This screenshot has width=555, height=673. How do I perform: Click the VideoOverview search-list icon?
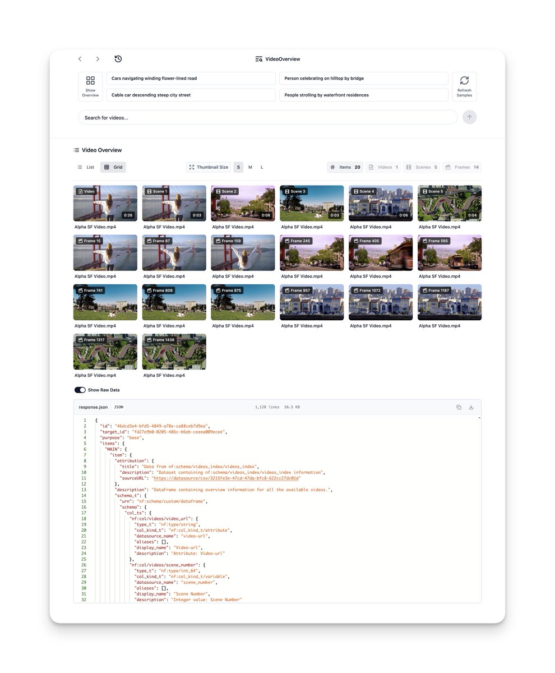[x=259, y=59]
